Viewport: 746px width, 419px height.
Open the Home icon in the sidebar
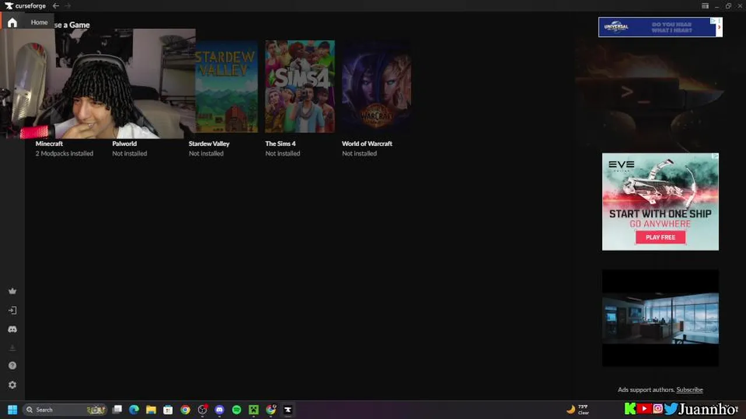pos(12,23)
